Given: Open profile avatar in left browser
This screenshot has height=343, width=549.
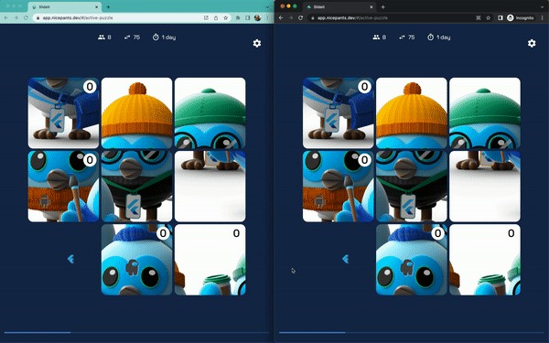Looking at the screenshot, I should [257, 18].
